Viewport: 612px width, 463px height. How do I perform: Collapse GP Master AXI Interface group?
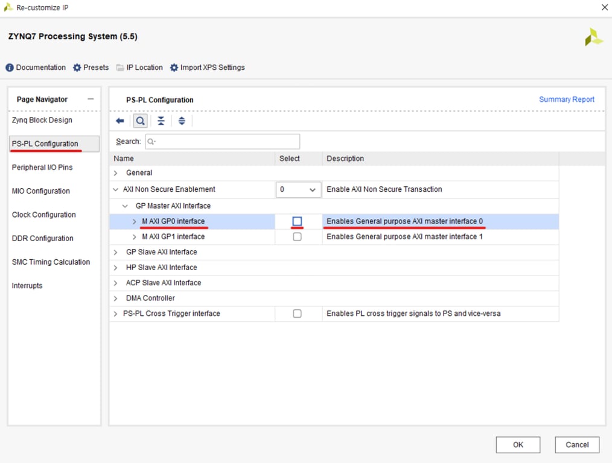coord(125,206)
